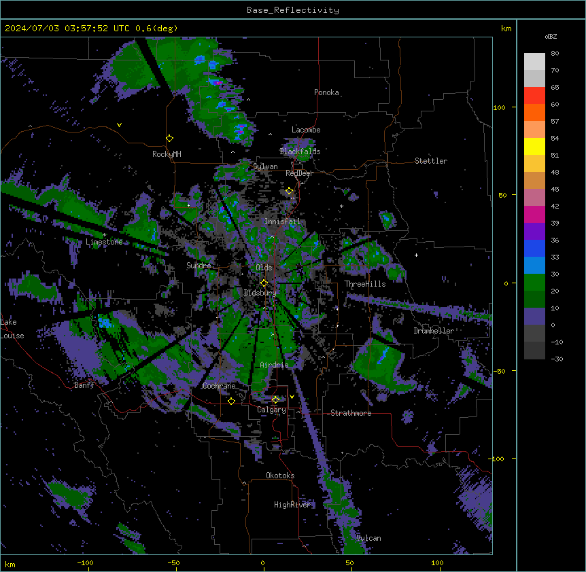Click the timestamp 2024/07/03 03:57:52 UTC

pyautogui.click(x=67, y=29)
